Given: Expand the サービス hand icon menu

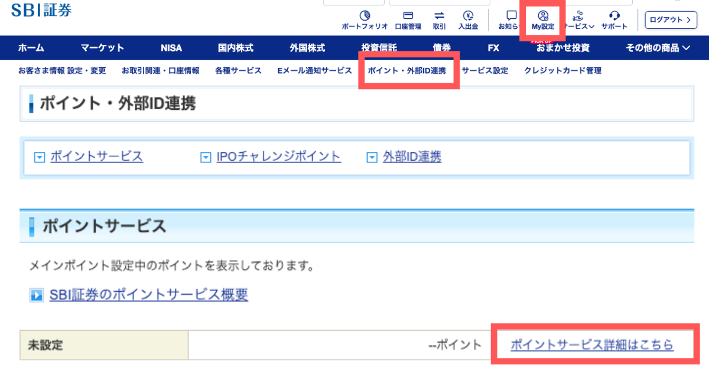Looking at the screenshot, I should click(x=578, y=16).
